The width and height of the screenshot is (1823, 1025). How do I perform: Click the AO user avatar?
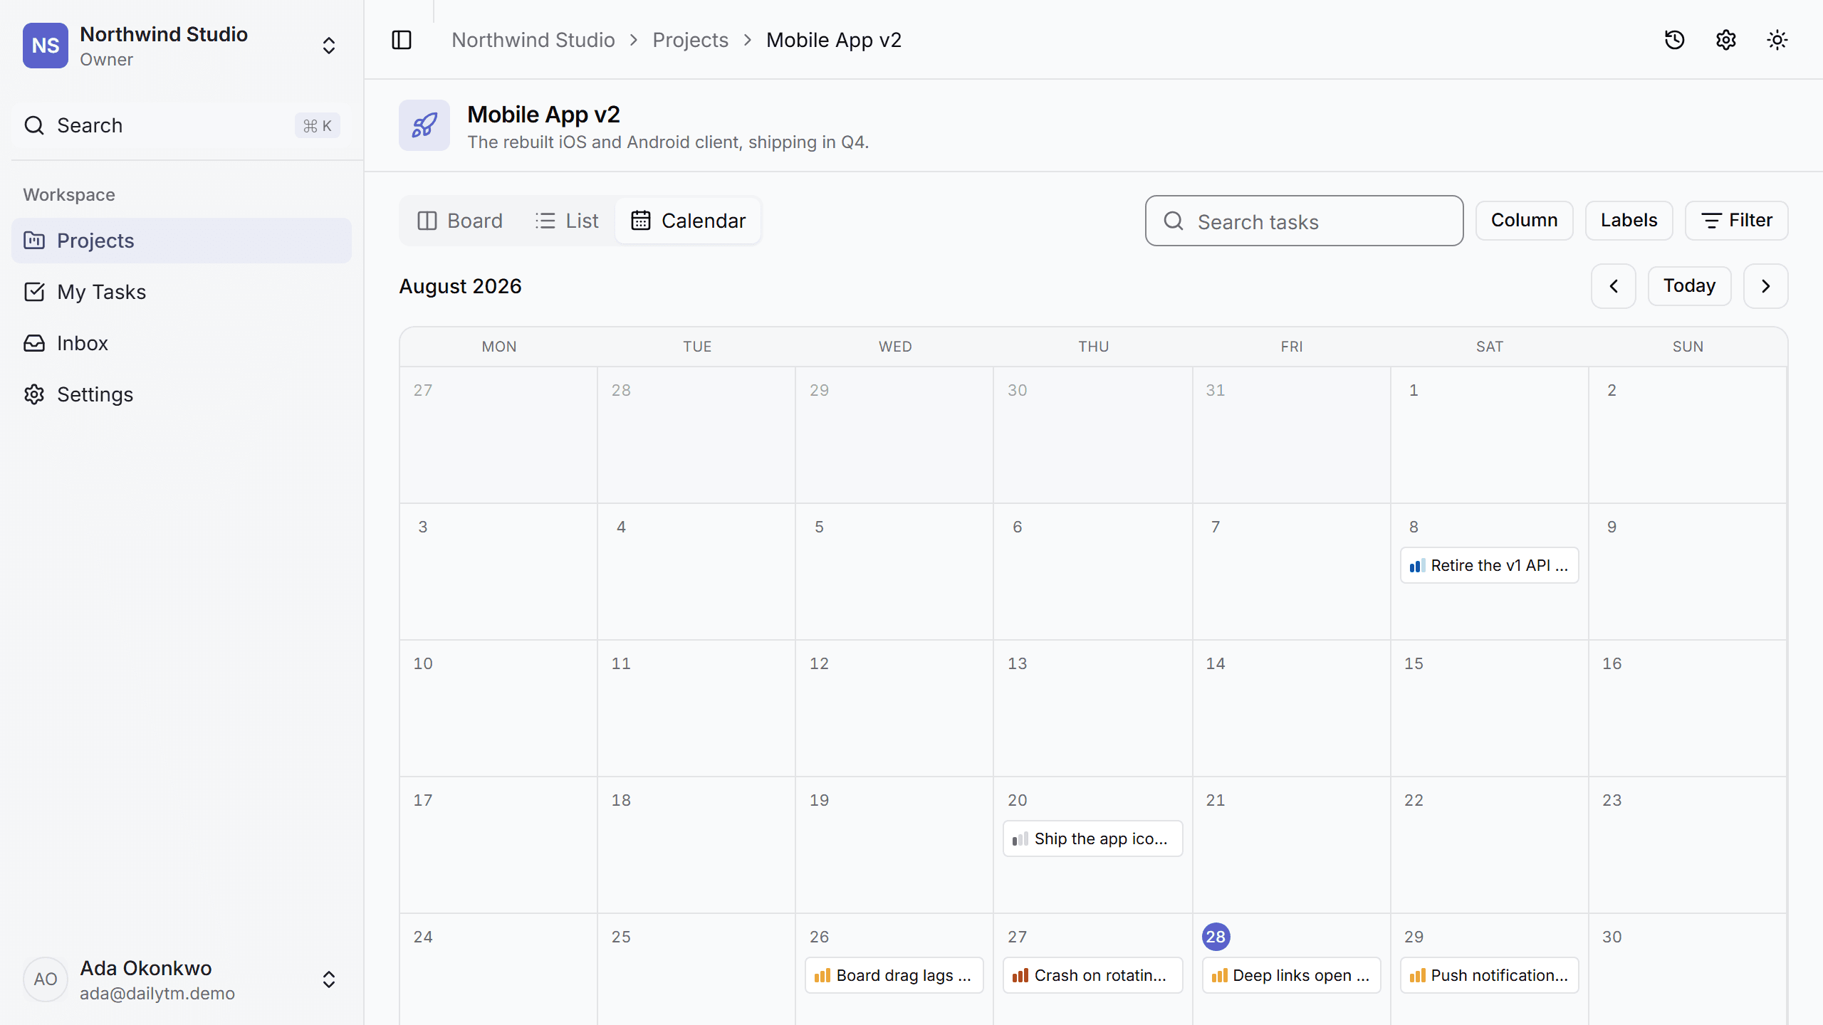click(x=46, y=979)
